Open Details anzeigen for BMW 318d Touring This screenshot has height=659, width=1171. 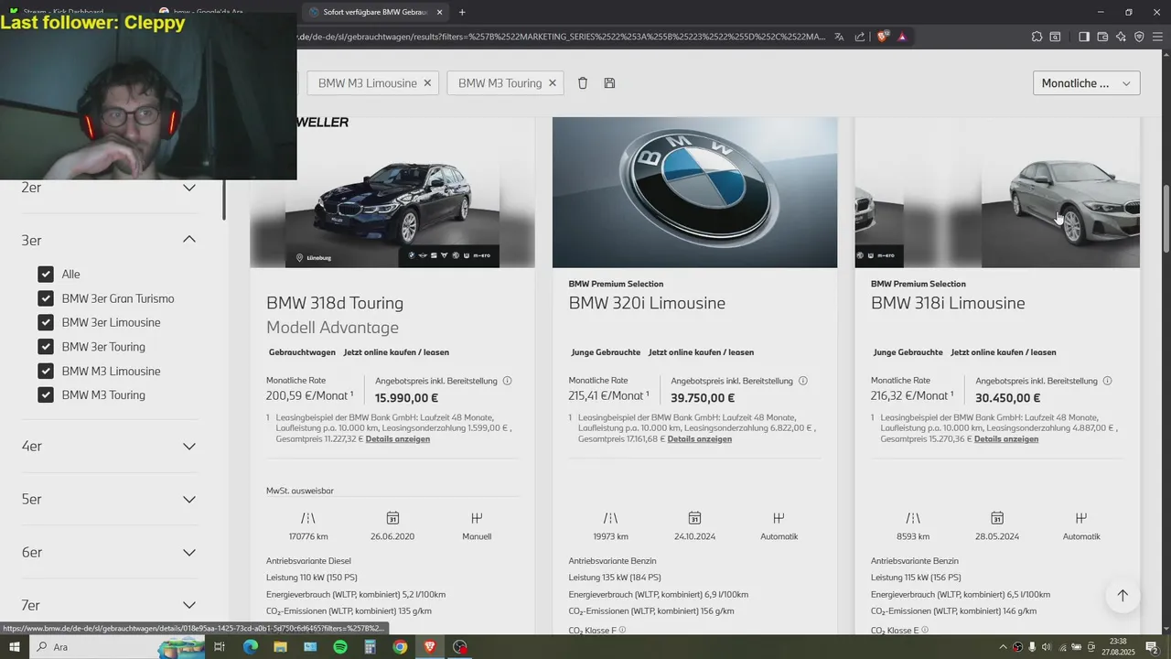pos(398,439)
